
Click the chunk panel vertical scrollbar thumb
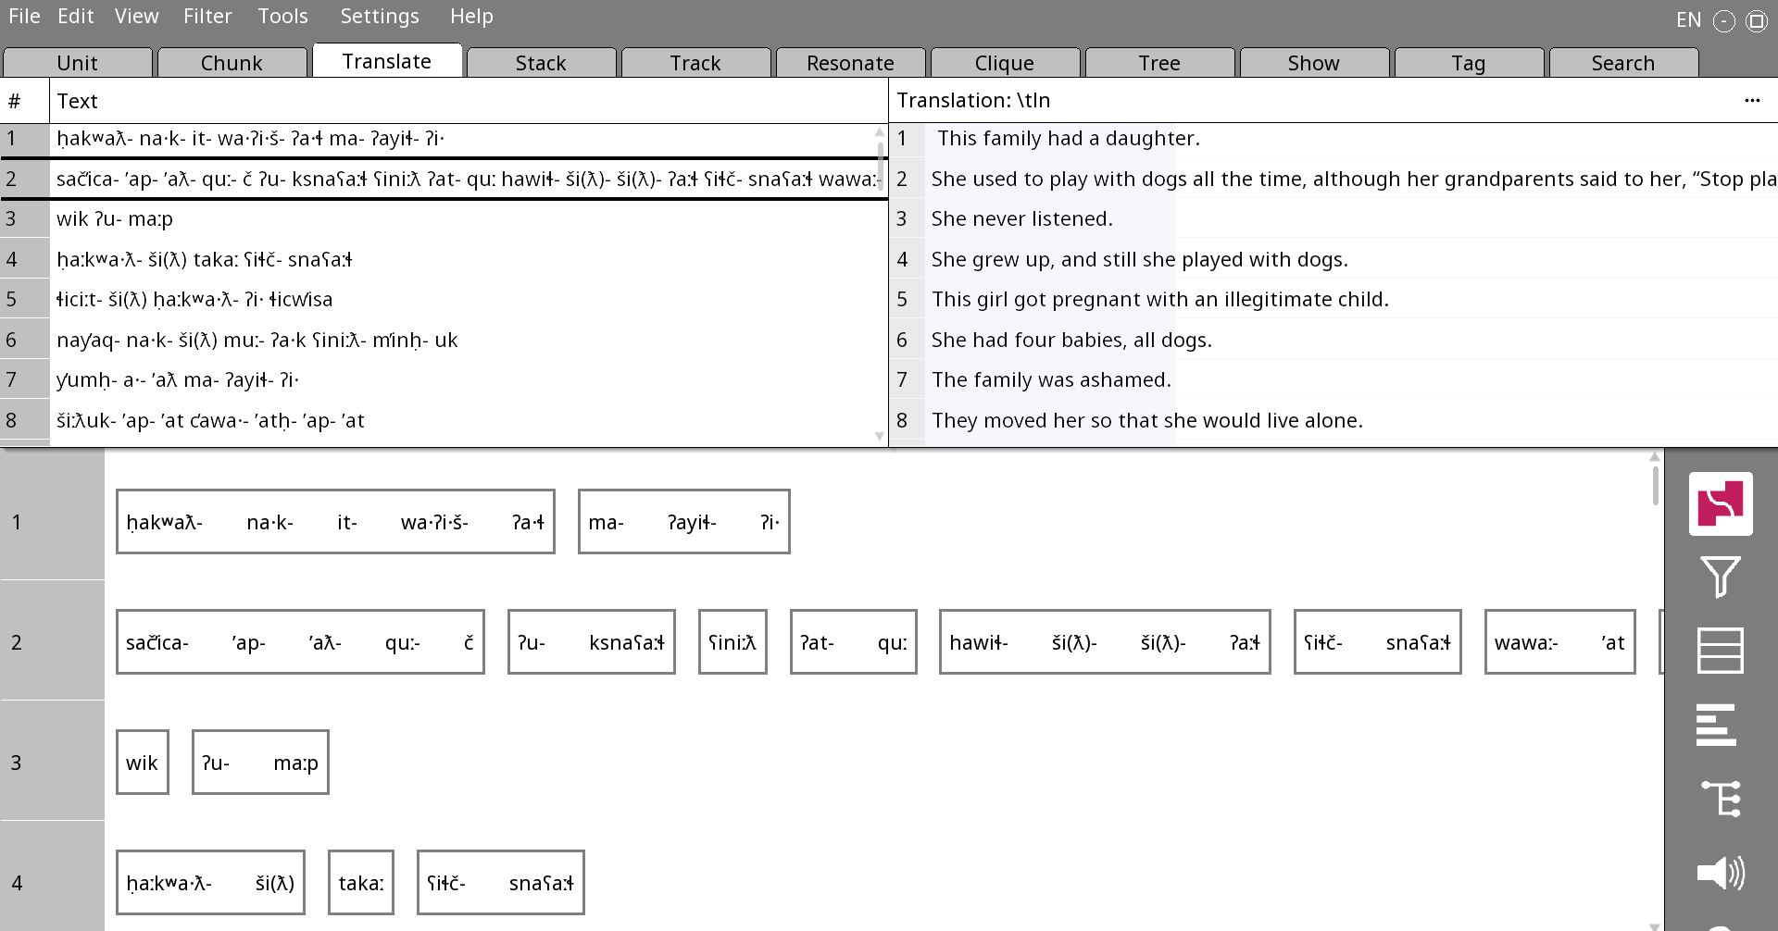[1655, 485]
